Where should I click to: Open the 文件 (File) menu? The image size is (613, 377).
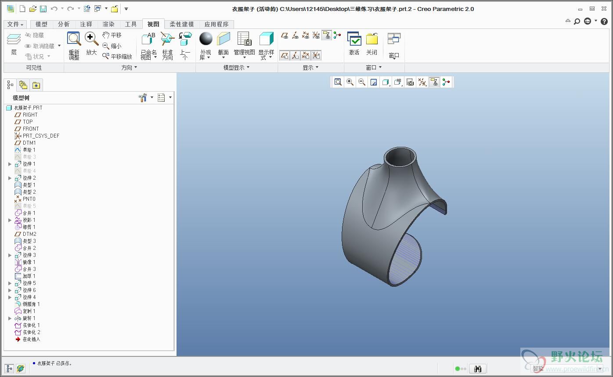point(16,25)
